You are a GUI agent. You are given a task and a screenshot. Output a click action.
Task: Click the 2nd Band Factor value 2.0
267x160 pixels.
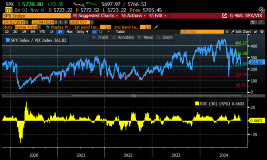[145, 27]
